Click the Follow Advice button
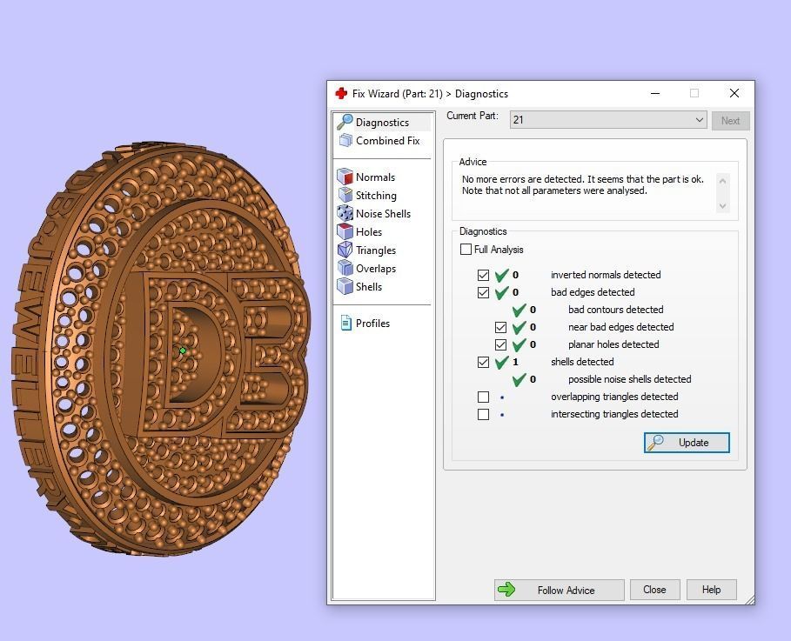 coord(559,590)
